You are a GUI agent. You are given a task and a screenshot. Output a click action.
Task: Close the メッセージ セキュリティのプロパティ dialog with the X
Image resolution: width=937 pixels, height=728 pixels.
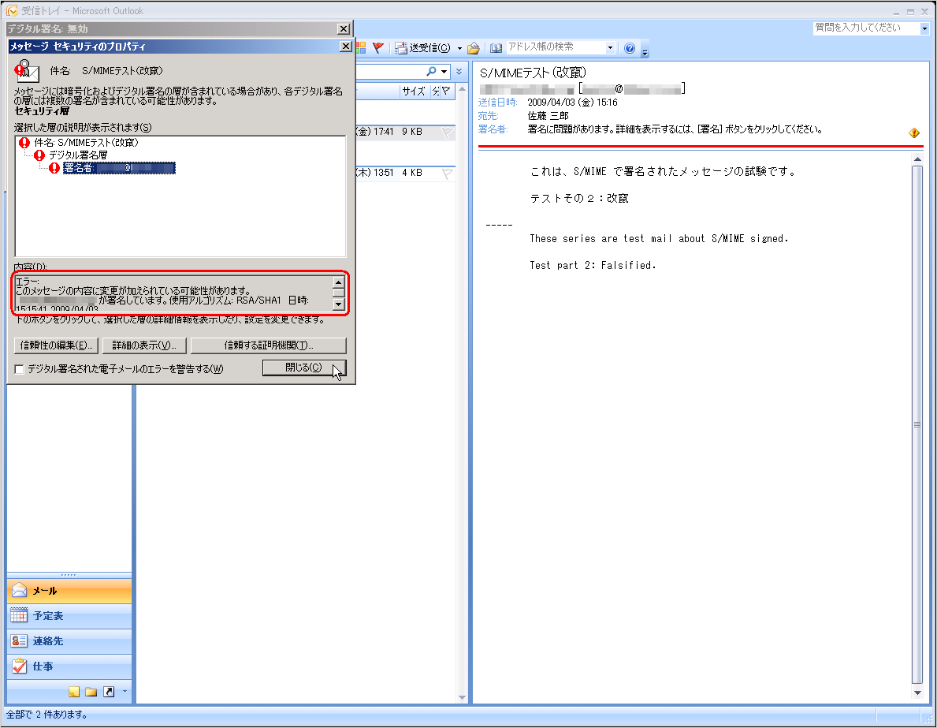click(345, 46)
